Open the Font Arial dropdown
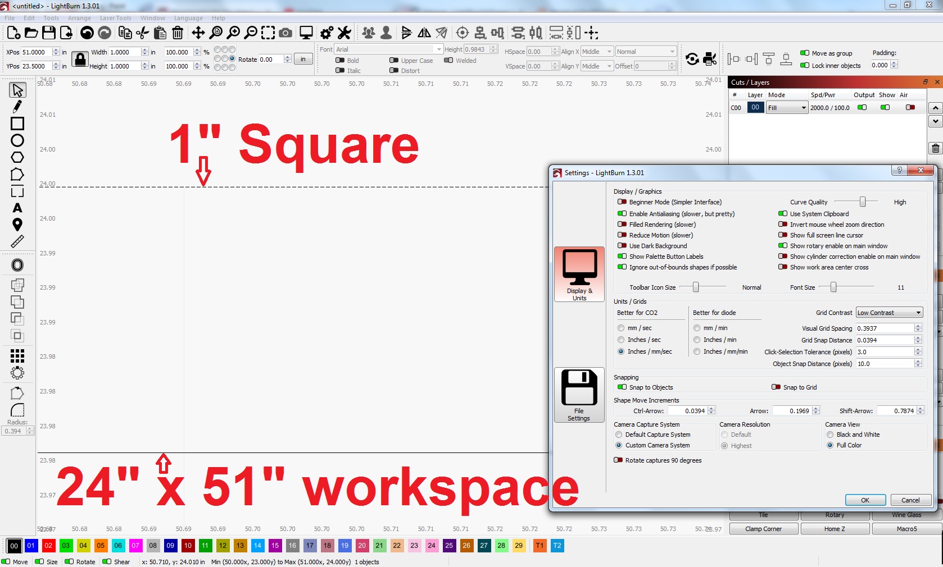This screenshot has width=943, height=567. [389, 49]
